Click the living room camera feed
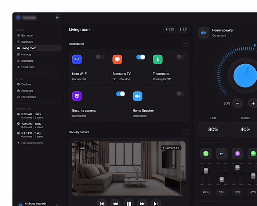The width and height of the screenshot is (257, 206). pos(129,168)
